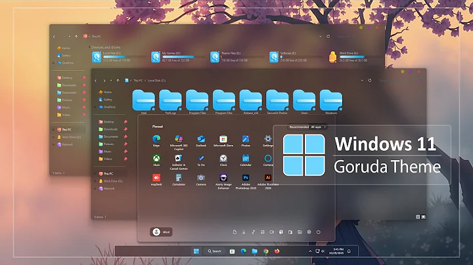Open Downloads icon in Start menu bottom row
Viewport: 473px width, 265px height.
coord(244,232)
